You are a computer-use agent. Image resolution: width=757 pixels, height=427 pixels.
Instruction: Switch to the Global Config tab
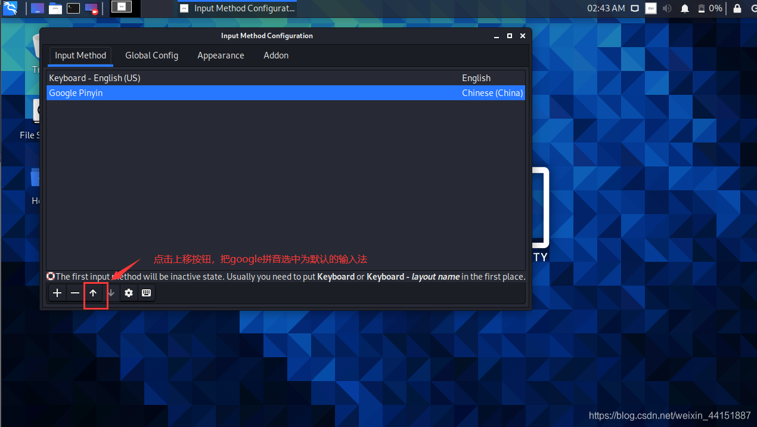tap(151, 55)
